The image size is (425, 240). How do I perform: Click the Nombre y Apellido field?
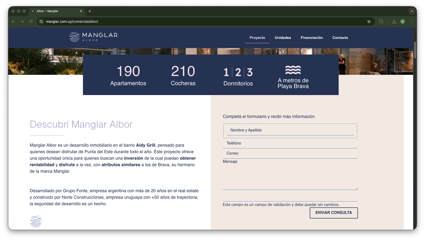(x=290, y=130)
